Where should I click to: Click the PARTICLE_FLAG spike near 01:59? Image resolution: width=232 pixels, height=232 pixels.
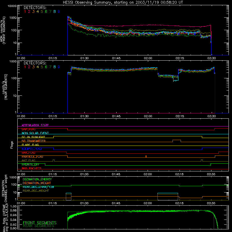pyautogui.click(x=146, y=157)
